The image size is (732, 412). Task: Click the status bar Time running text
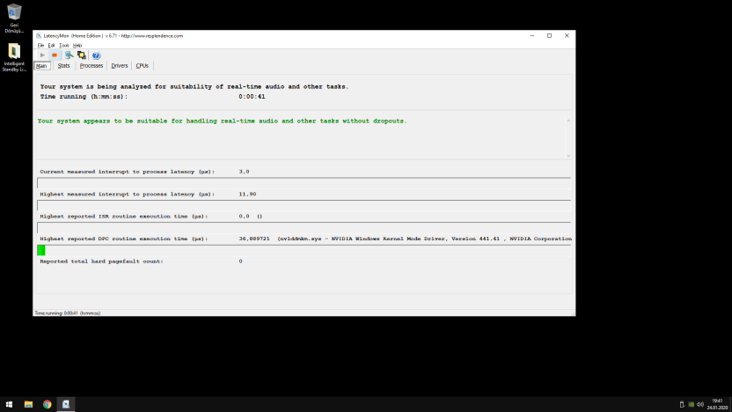coord(67,313)
